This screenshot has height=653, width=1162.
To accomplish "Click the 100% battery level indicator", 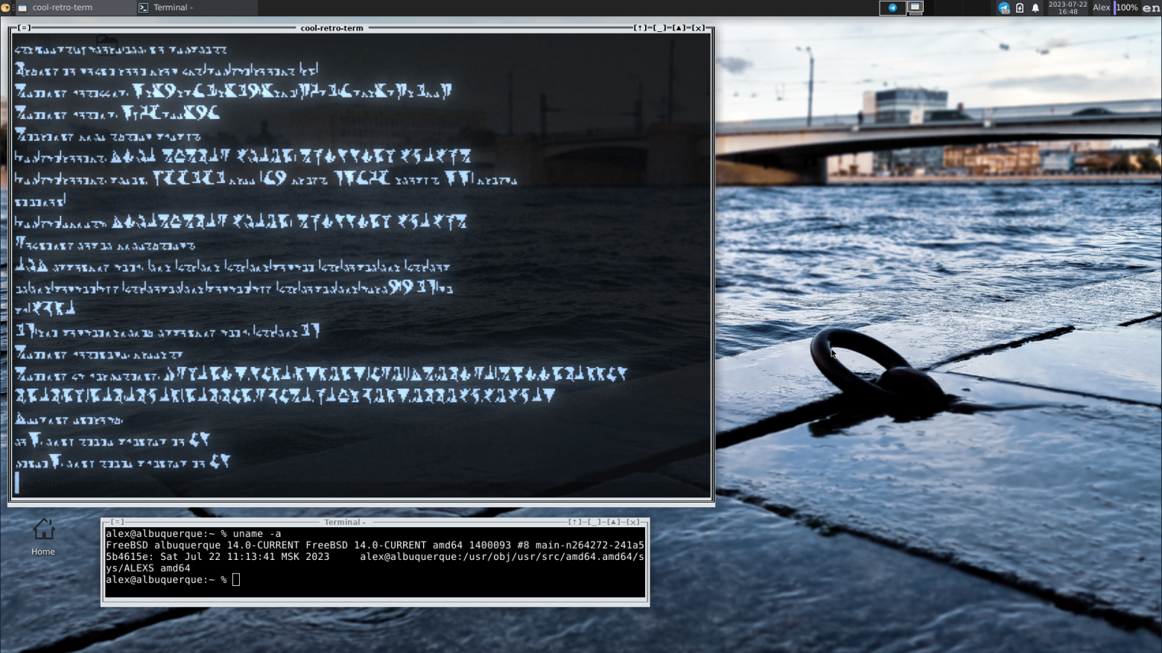I will tap(1126, 7).
